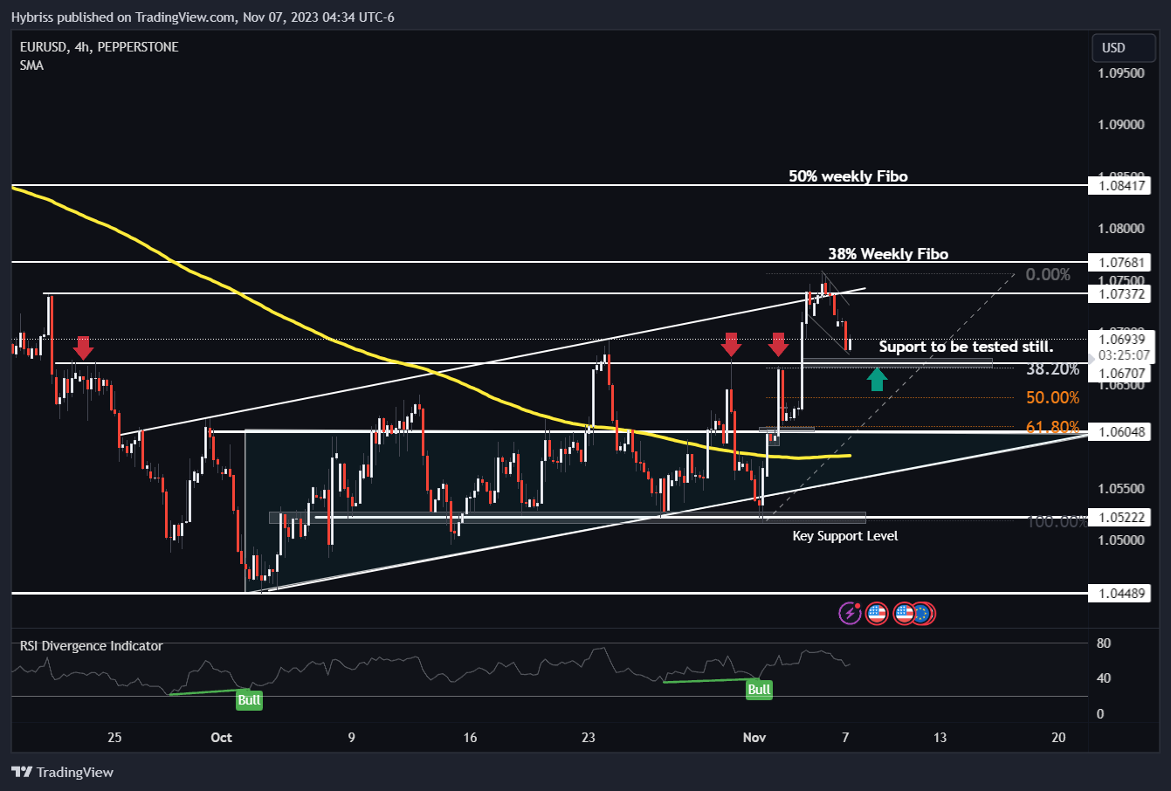The image size is (1171, 791).
Task: Select the red down arrow near September 25
Action: (x=83, y=348)
